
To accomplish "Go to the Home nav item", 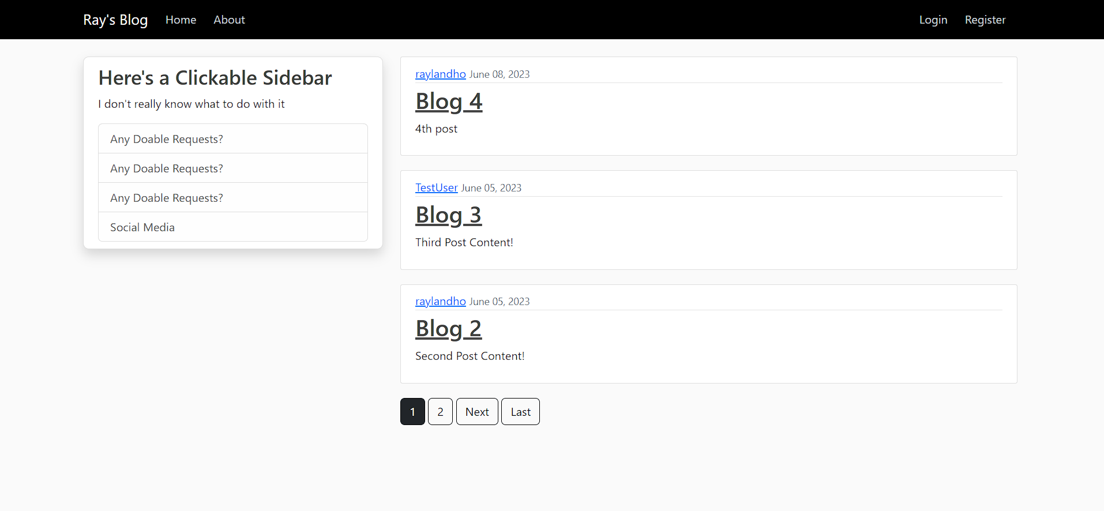I will click(x=181, y=20).
